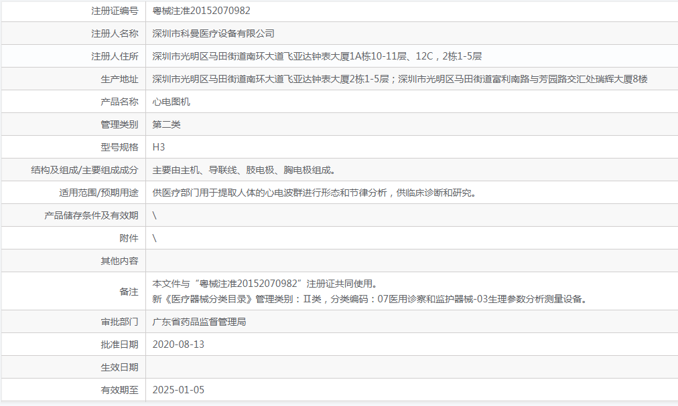
Task: Select the approval date 2020-08-13
Action: (x=178, y=344)
